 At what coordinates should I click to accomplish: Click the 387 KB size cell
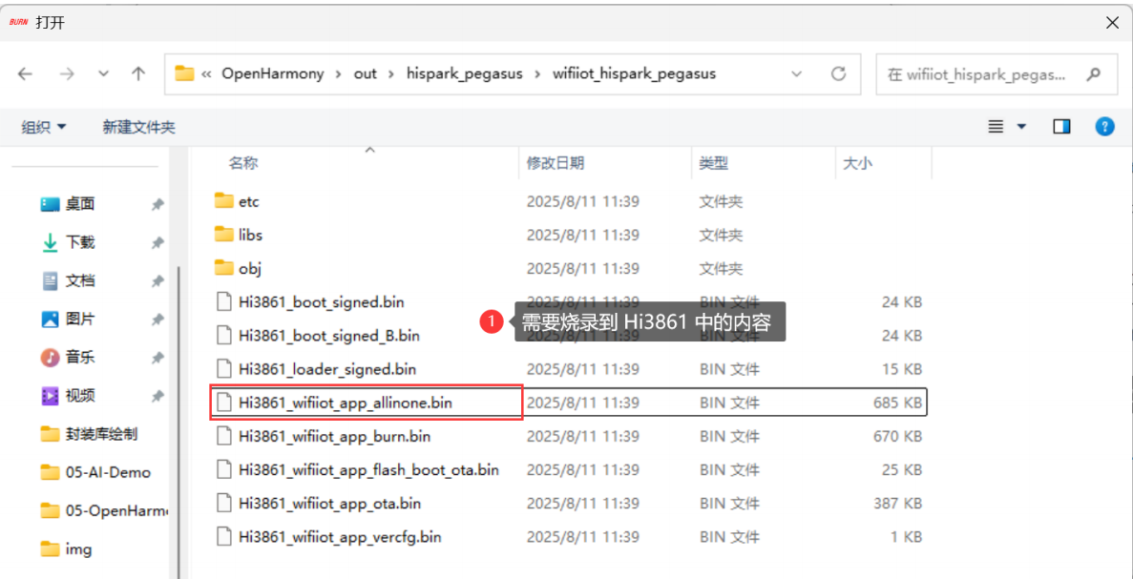(897, 504)
